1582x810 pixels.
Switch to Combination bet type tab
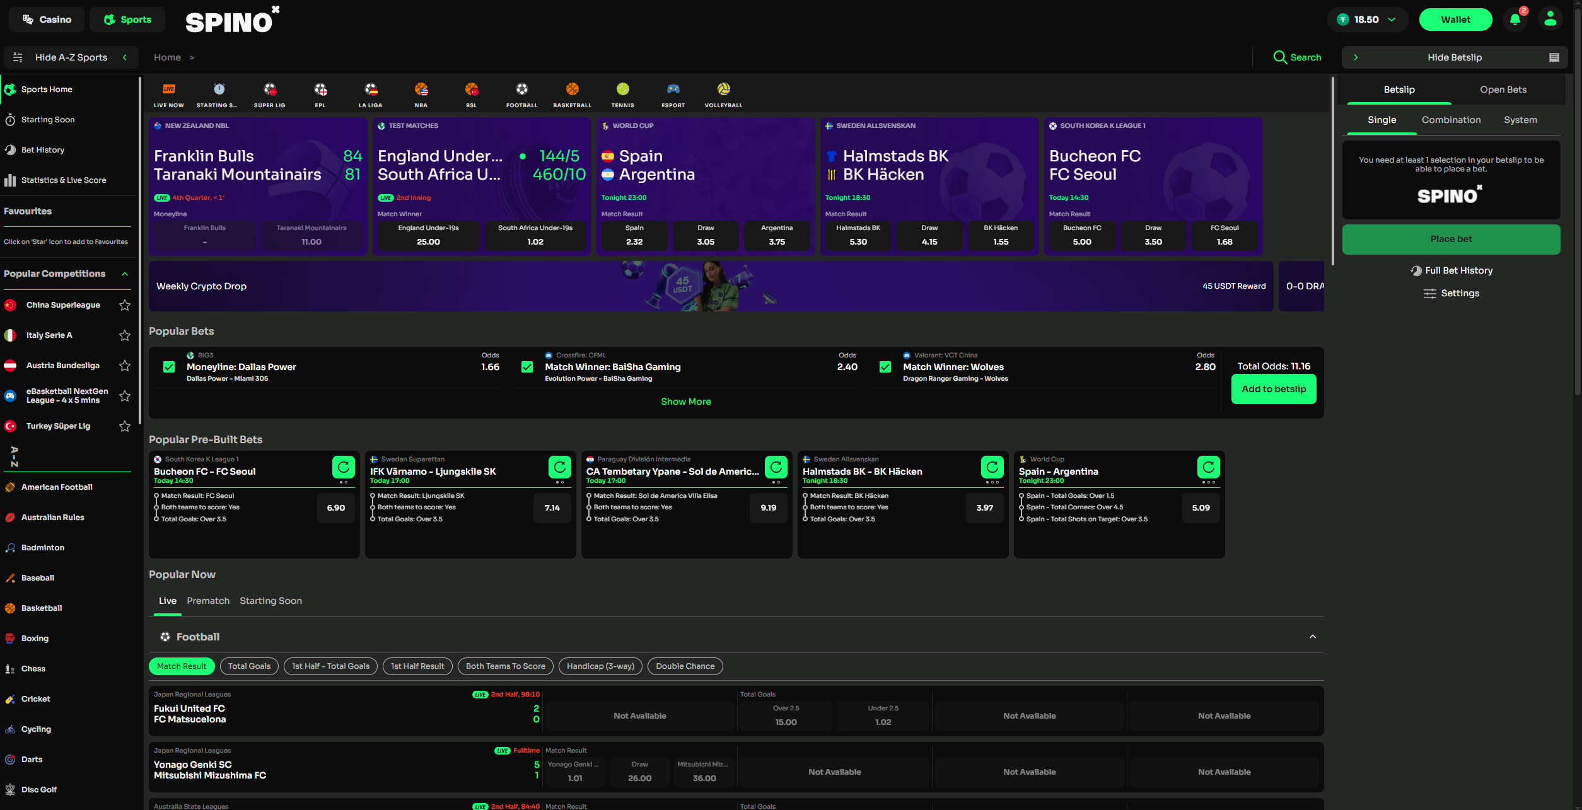tap(1451, 120)
